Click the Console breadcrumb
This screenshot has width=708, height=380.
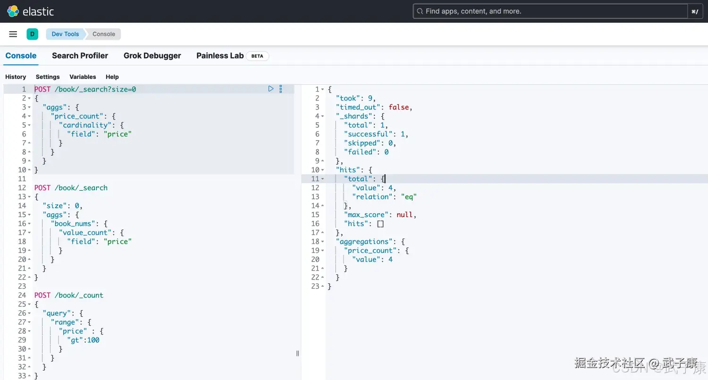pyautogui.click(x=104, y=34)
